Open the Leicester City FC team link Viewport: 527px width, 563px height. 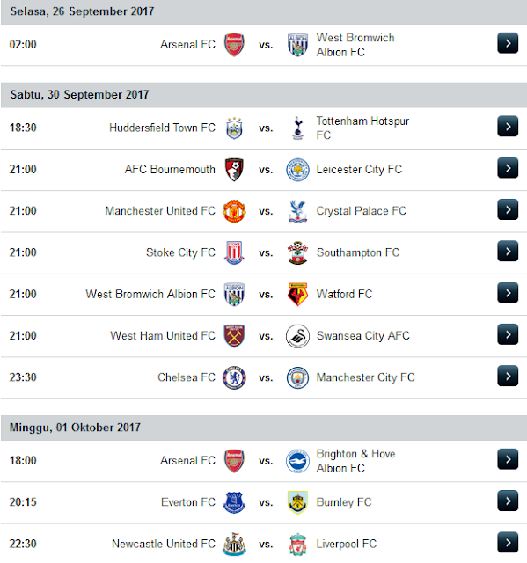point(359,169)
